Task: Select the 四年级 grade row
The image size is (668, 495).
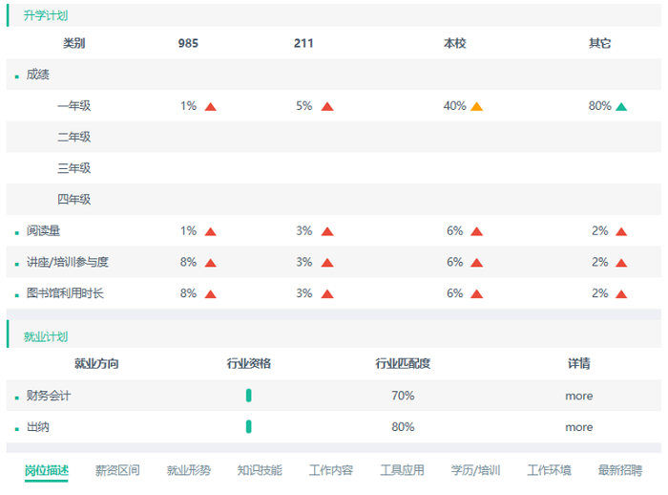Action: click(x=73, y=200)
